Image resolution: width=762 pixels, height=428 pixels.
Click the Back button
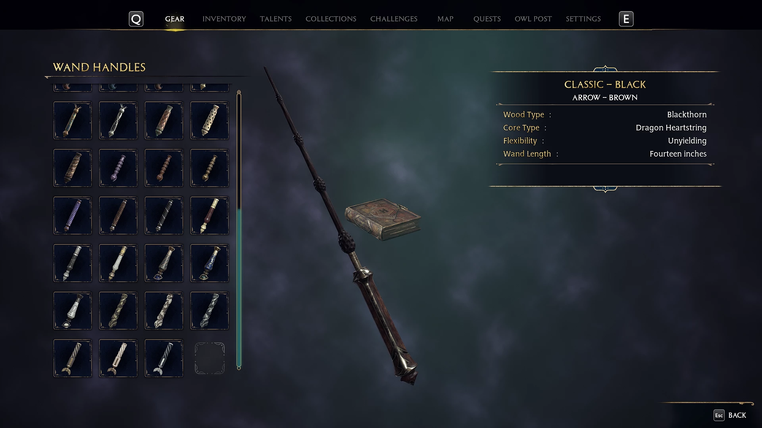pyautogui.click(x=730, y=415)
